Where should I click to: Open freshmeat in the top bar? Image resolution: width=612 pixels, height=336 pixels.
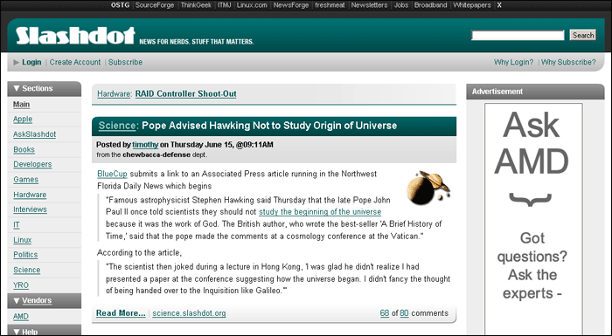(330, 5)
